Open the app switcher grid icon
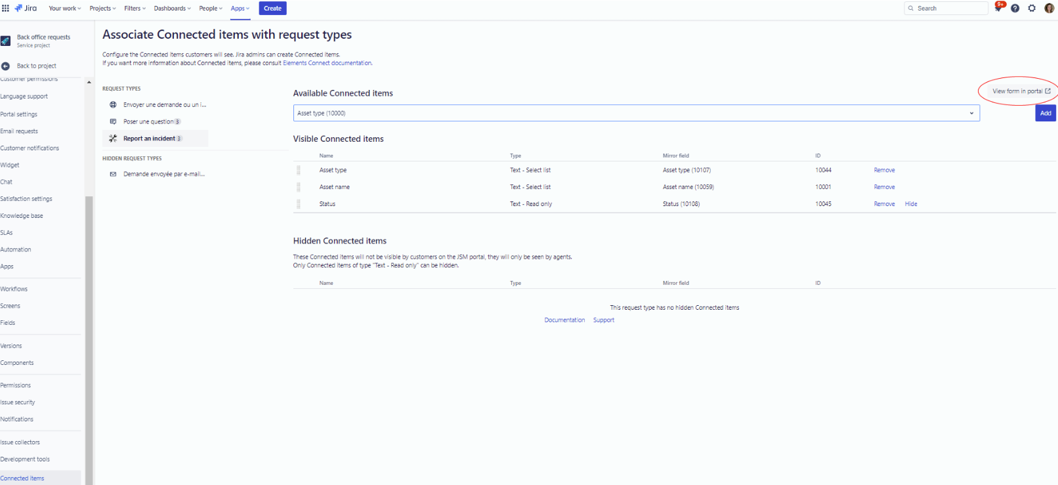Screen dimensions: 1058x485 5,9
